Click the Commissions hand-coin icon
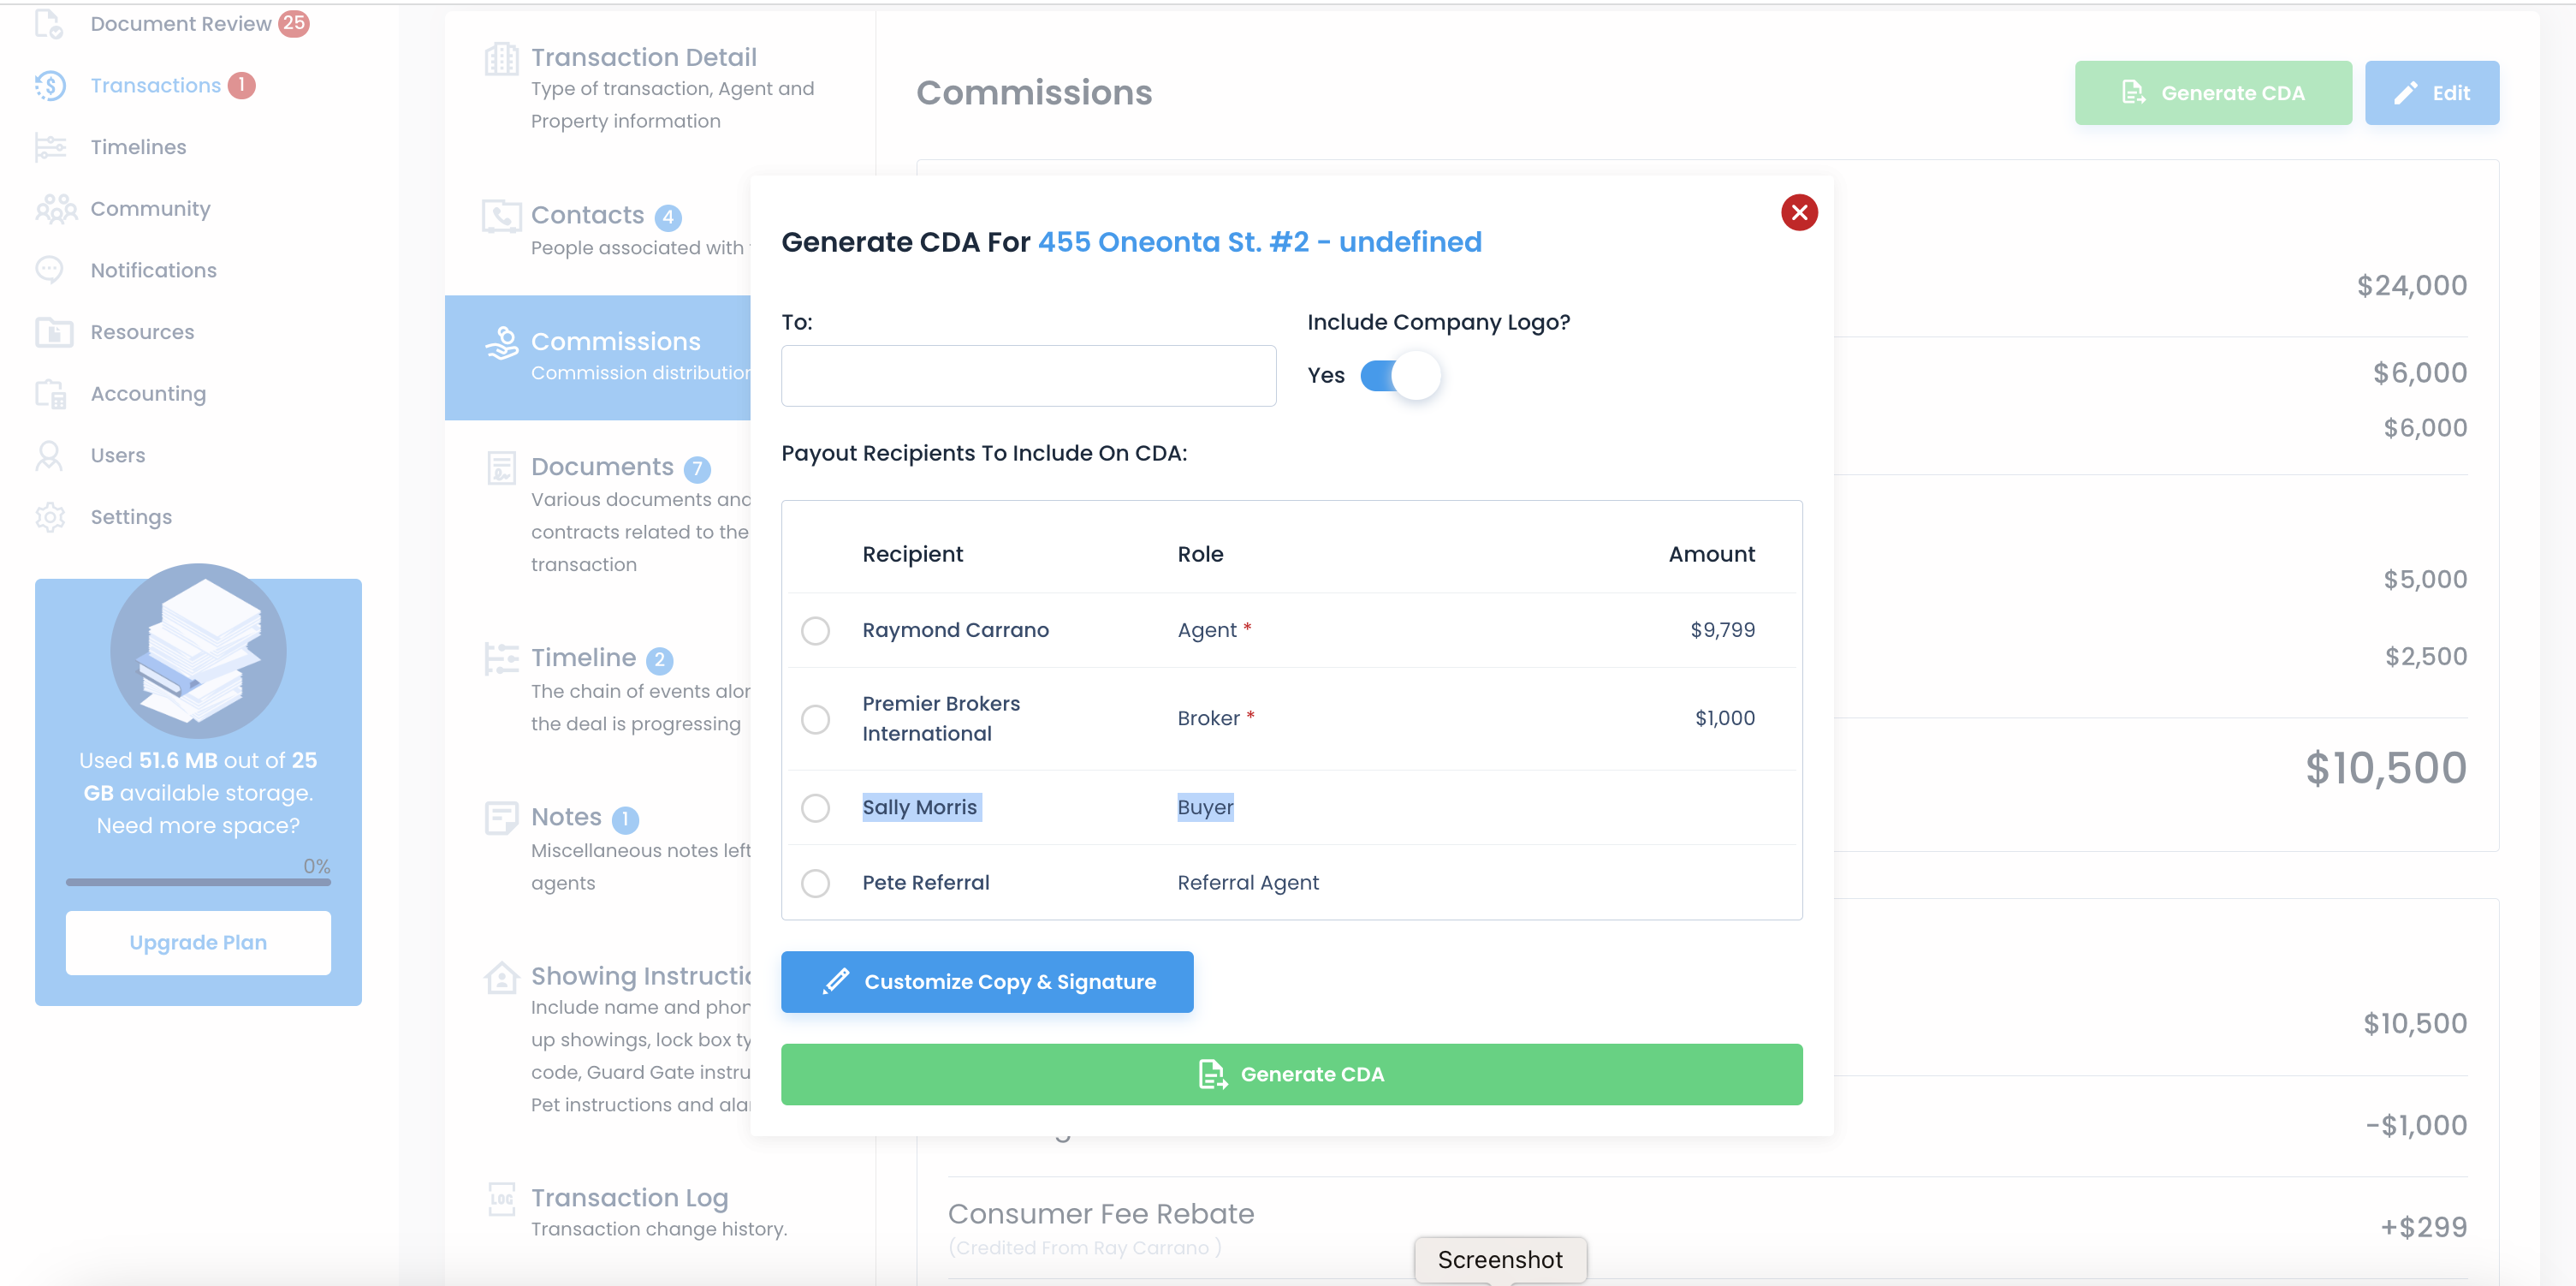Image resolution: width=2576 pixels, height=1286 pixels. 502,343
